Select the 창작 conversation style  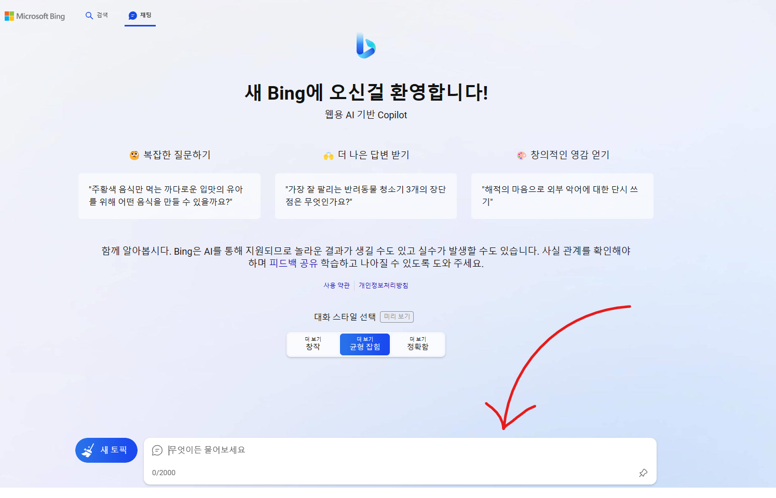pyautogui.click(x=313, y=344)
